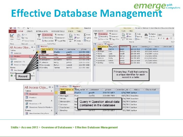Collapse navigation pane chevron in bottom window
This screenshot has height=137, width=183.
click(53, 87)
